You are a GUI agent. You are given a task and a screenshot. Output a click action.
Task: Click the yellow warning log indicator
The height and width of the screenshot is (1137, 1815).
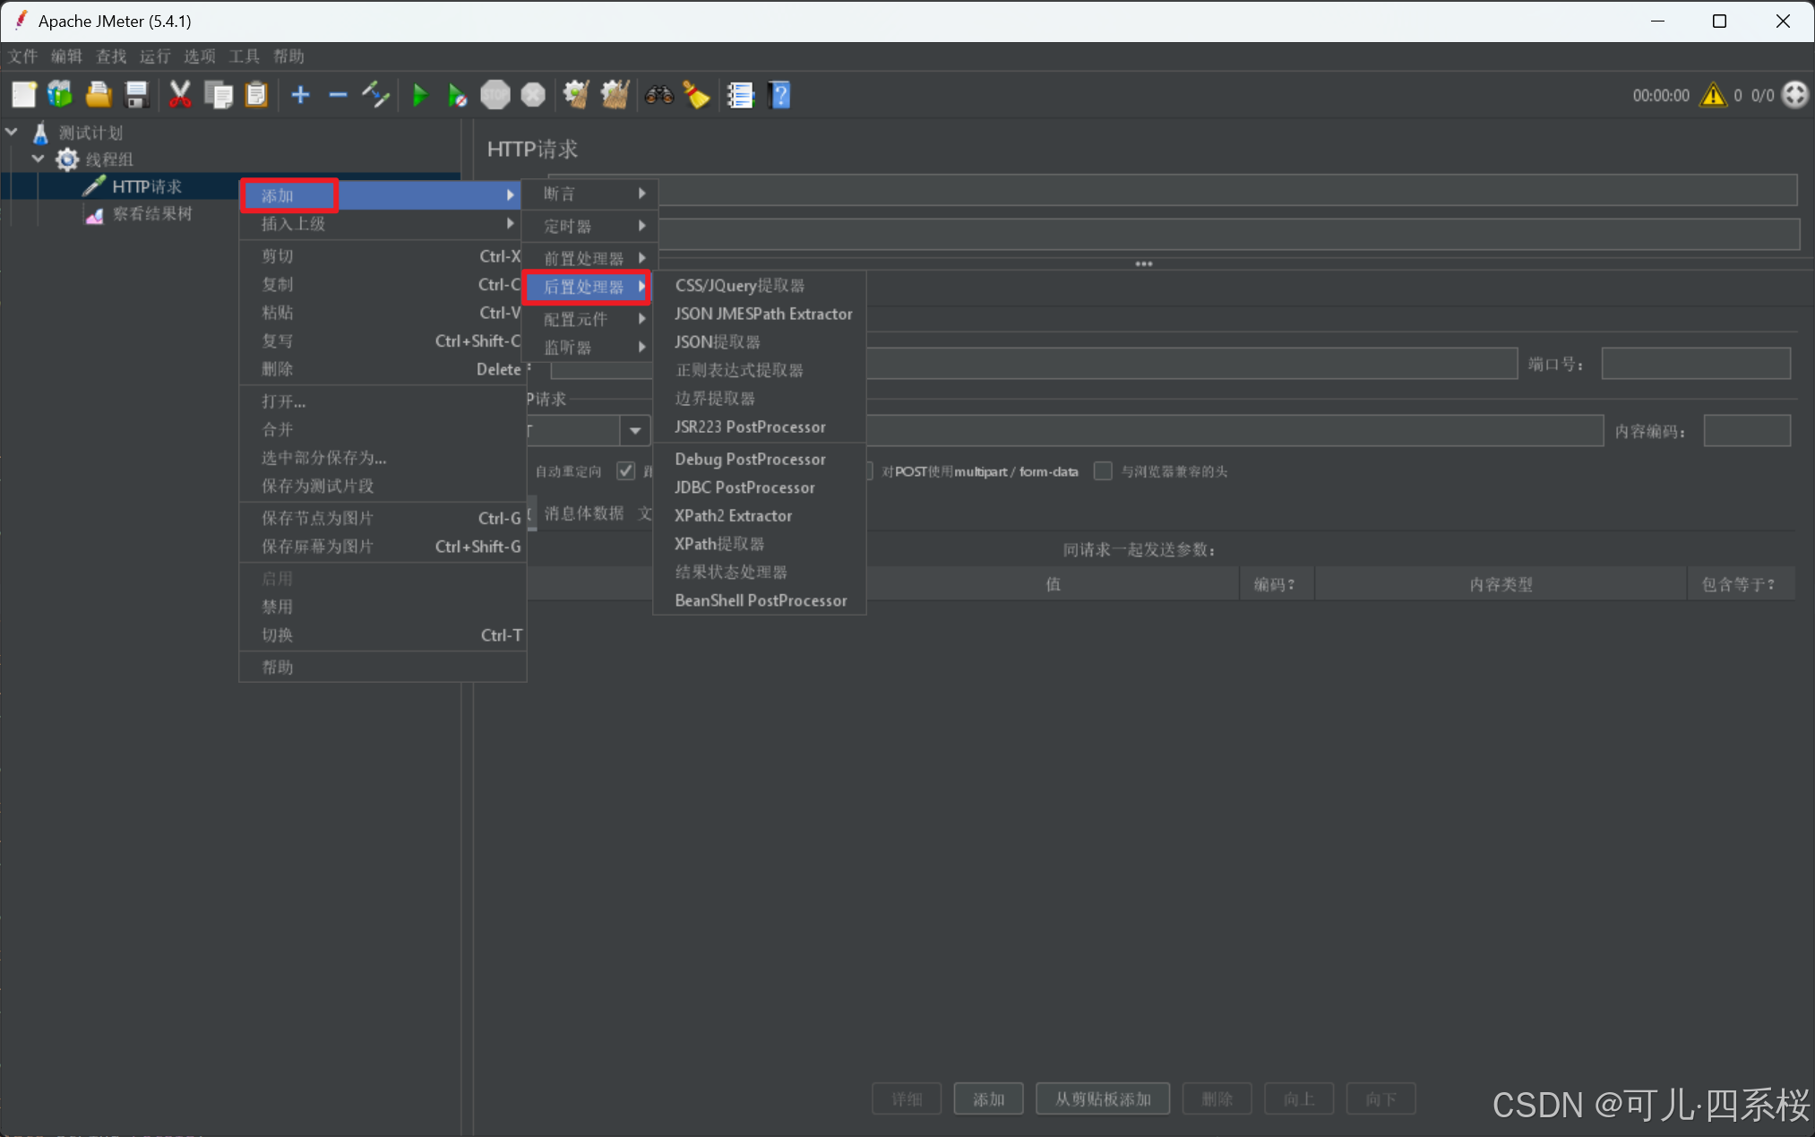pyautogui.click(x=1713, y=95)
